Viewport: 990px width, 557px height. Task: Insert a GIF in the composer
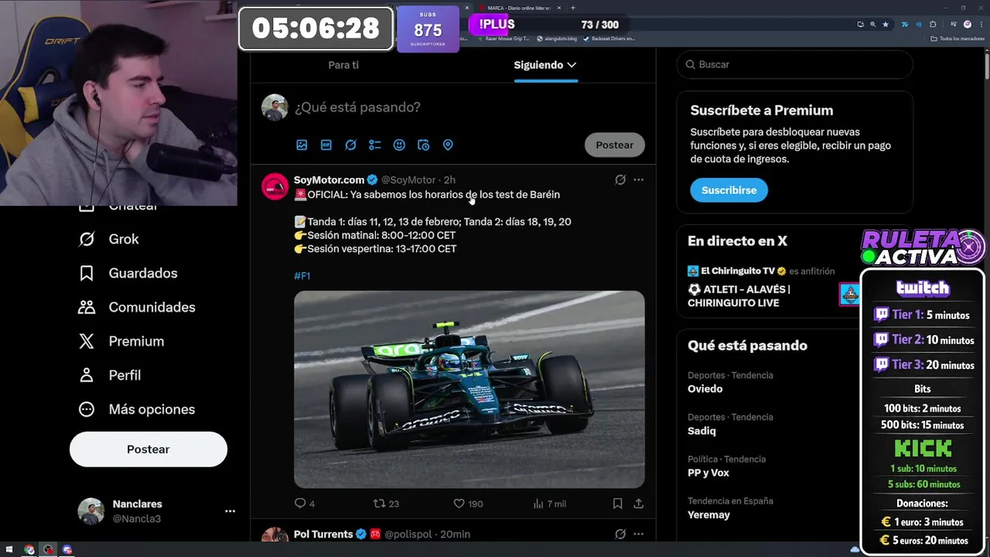(326, 145)
